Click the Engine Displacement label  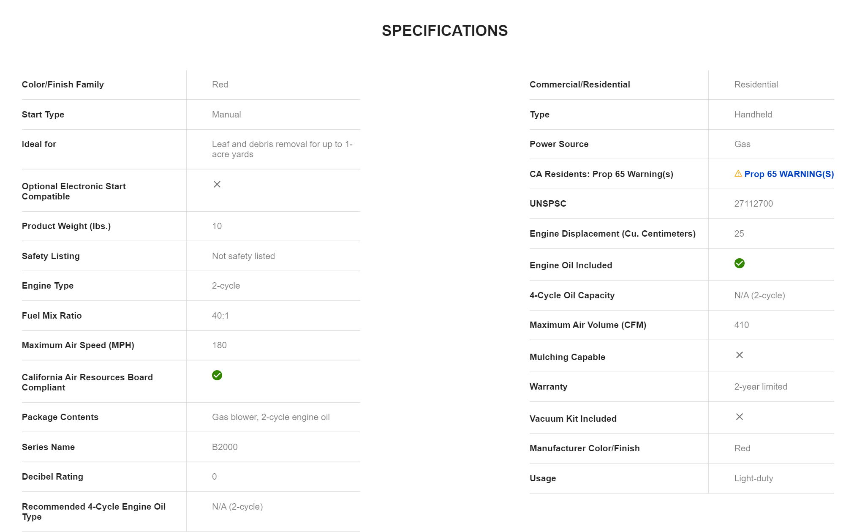612,234
